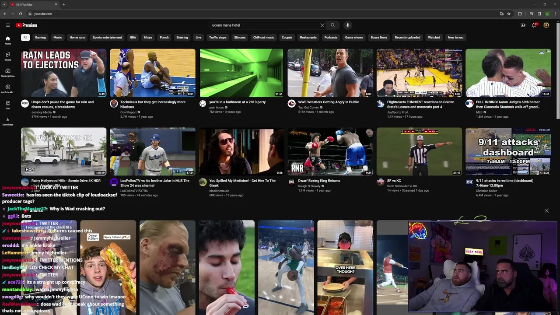Open the You section in sidebar

(x=7, y=105)
